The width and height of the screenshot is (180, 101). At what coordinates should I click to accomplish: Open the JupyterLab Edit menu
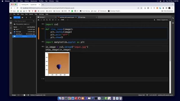pos(18,14)
